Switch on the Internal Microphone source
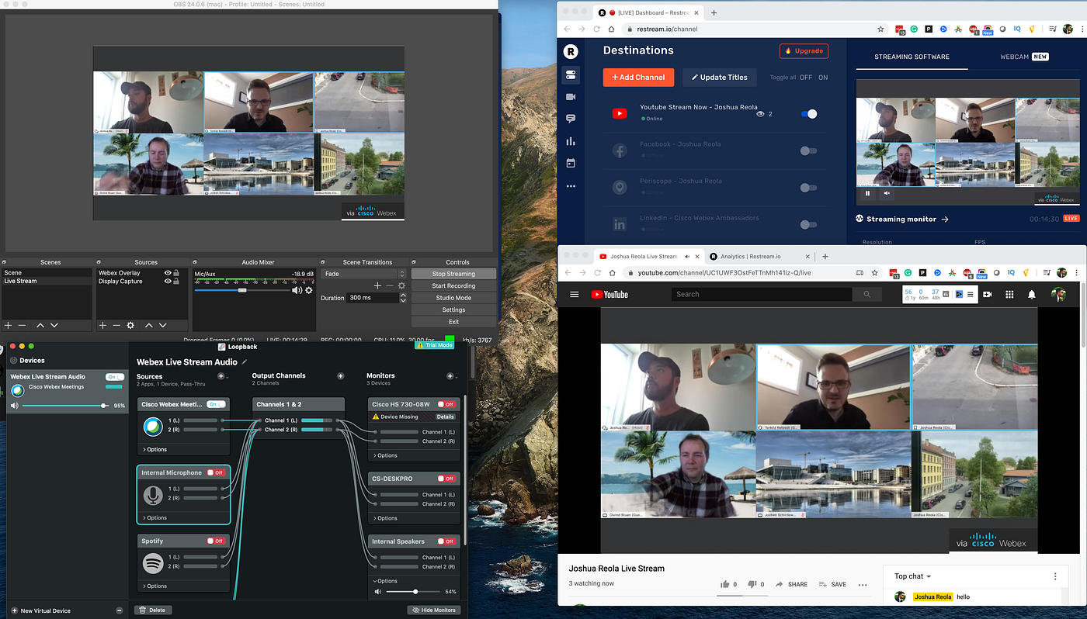Screen dimensions: 1087x619 coord(216,472)
